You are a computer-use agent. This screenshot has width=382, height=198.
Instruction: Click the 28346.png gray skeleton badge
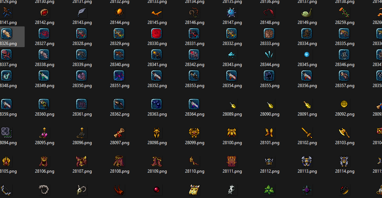pos(344,55)
